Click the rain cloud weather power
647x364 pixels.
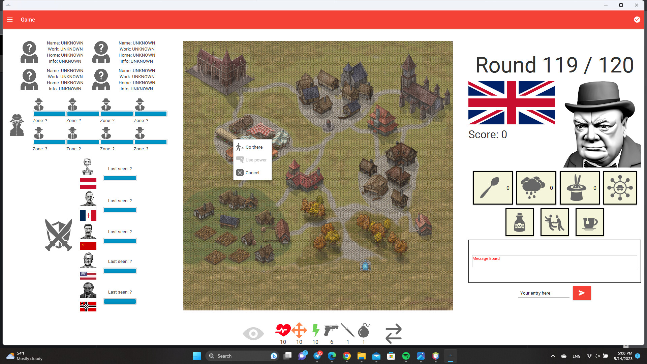tap(536, 188)
